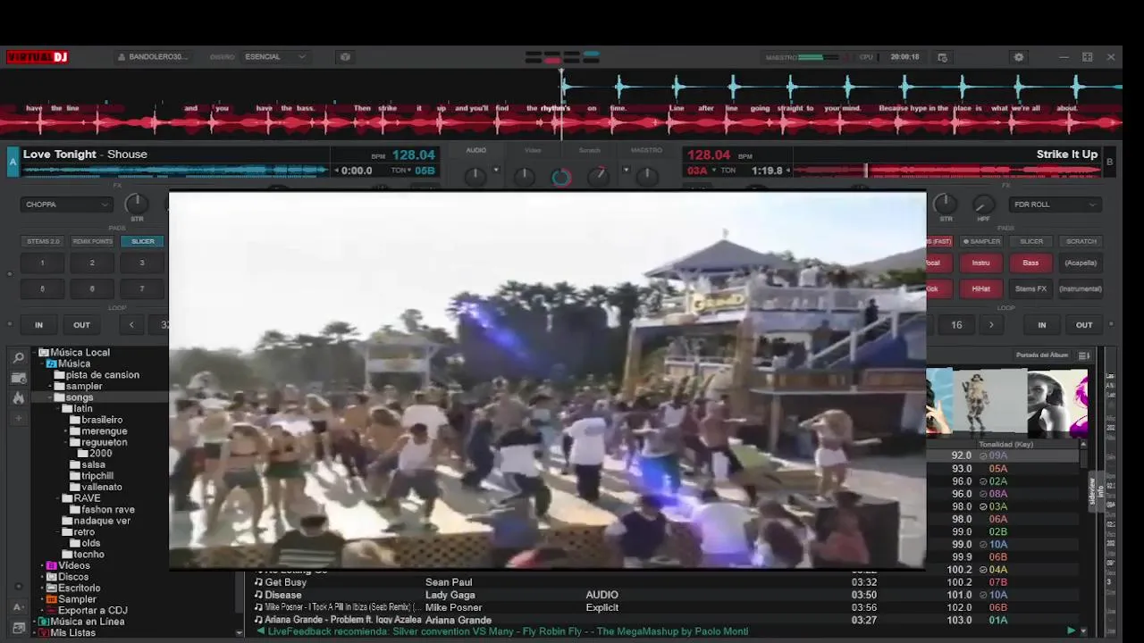
Task: Expand the merengue folder
Action: pos(67,431)
